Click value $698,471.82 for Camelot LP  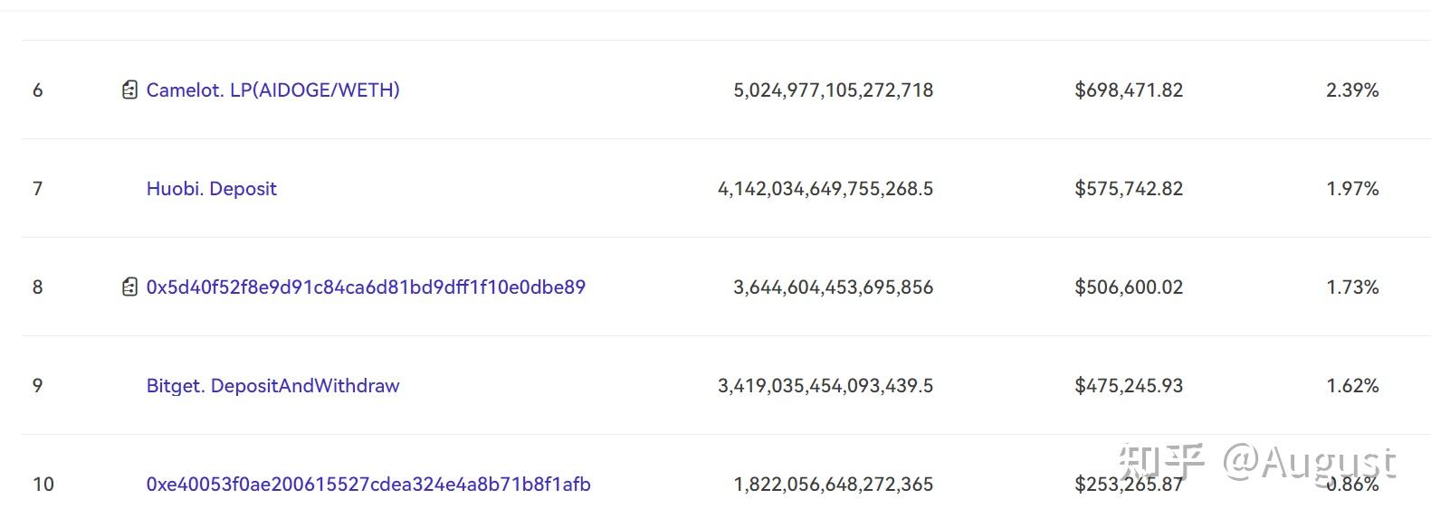[1129, 89]
